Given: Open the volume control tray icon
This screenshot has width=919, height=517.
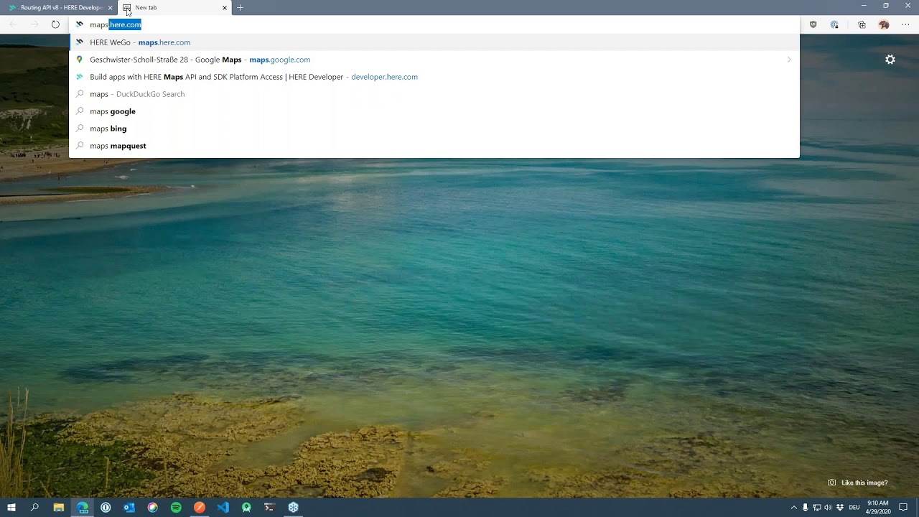Looking at the screenshot, I should coord(828,508).
